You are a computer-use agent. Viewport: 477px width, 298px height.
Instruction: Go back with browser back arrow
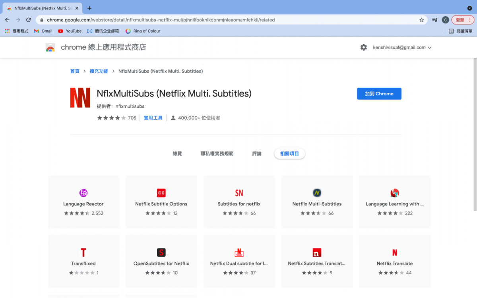tap(7, 20)
